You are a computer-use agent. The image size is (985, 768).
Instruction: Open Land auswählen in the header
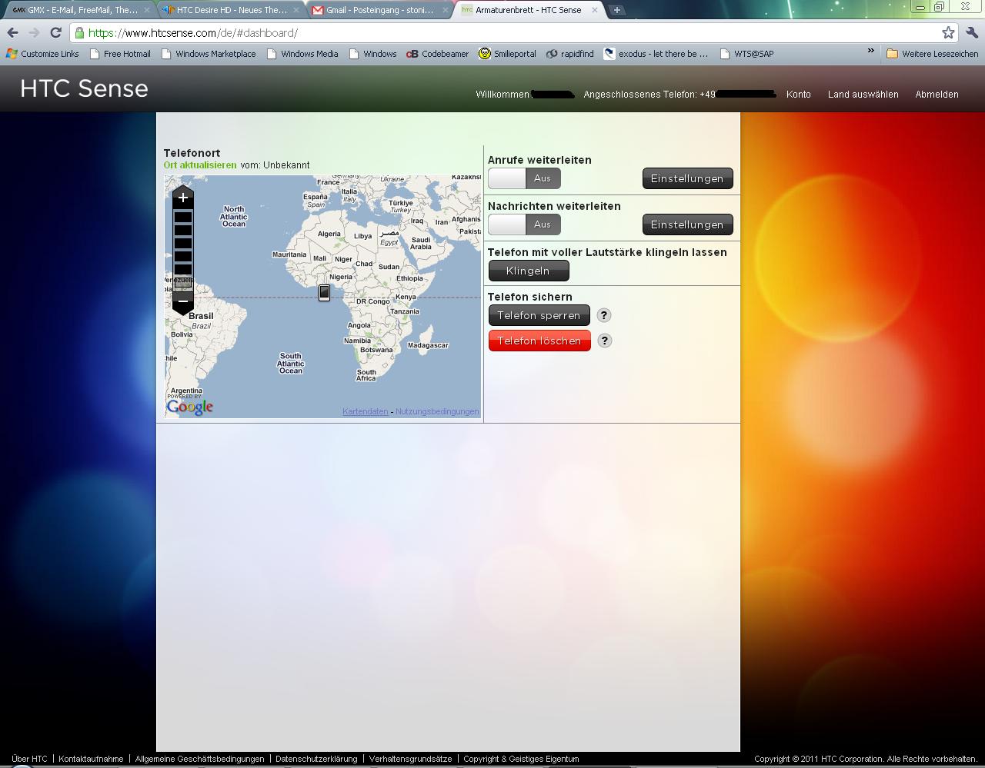pos(863,95)
